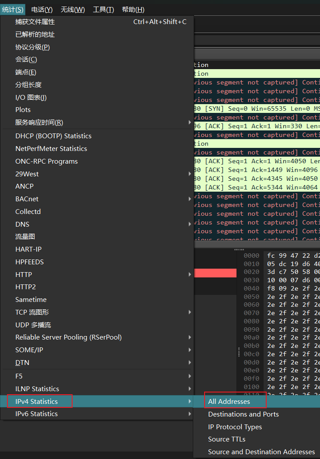Select 捕获文件属性 menu entry

97,22
